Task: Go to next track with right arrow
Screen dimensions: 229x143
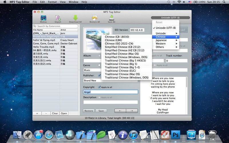Action: [132, 111]
